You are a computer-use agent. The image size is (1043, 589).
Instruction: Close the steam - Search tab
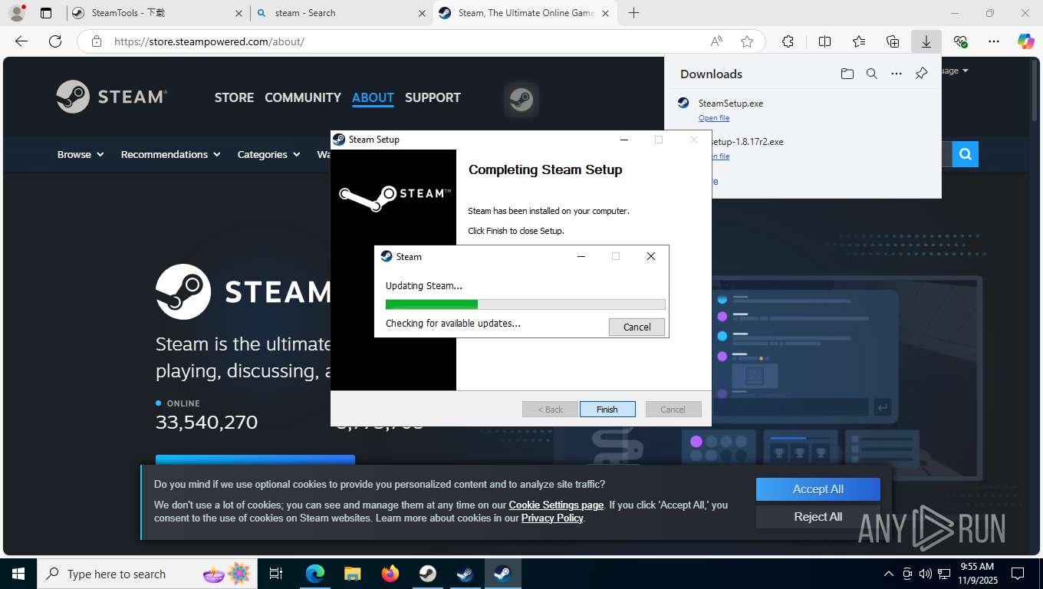[422, 13]
